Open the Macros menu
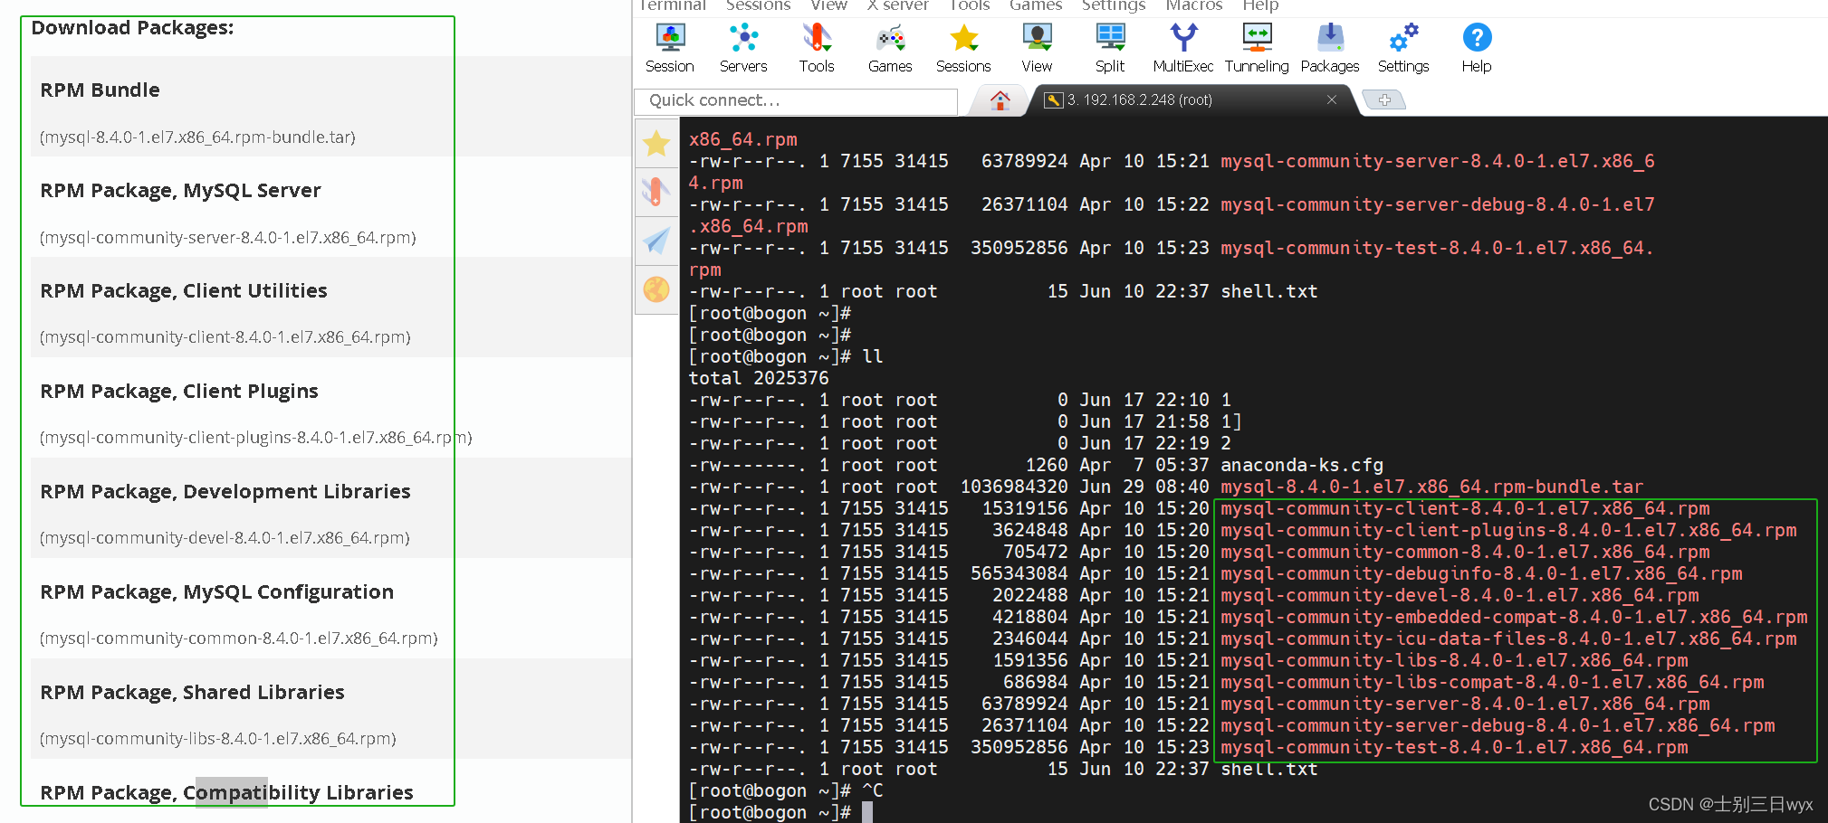Image resolution: width=1828 pixels, height=823 pixels. pyautogui.click(x=1194, y=5)
